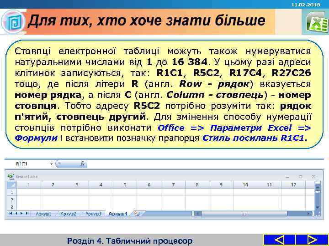The height and width of the screenshot is (246, 329).
Task: Click the horizontal scroll right arrow
Action: (x=308, y=214)
